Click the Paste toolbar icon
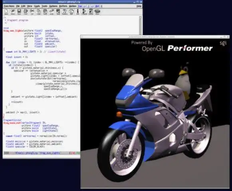 click(45, 12)
